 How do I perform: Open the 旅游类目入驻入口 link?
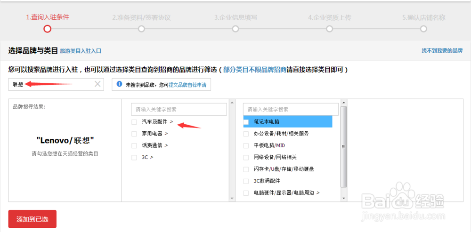click(81, 51)
